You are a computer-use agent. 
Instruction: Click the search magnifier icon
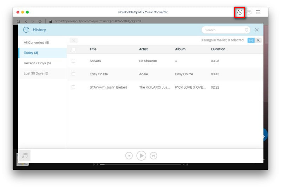click(x=247, y=30)
